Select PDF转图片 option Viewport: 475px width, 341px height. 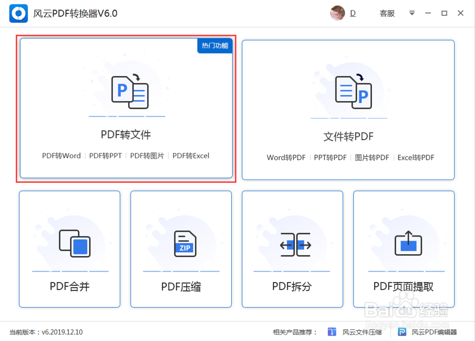point(147,156)
